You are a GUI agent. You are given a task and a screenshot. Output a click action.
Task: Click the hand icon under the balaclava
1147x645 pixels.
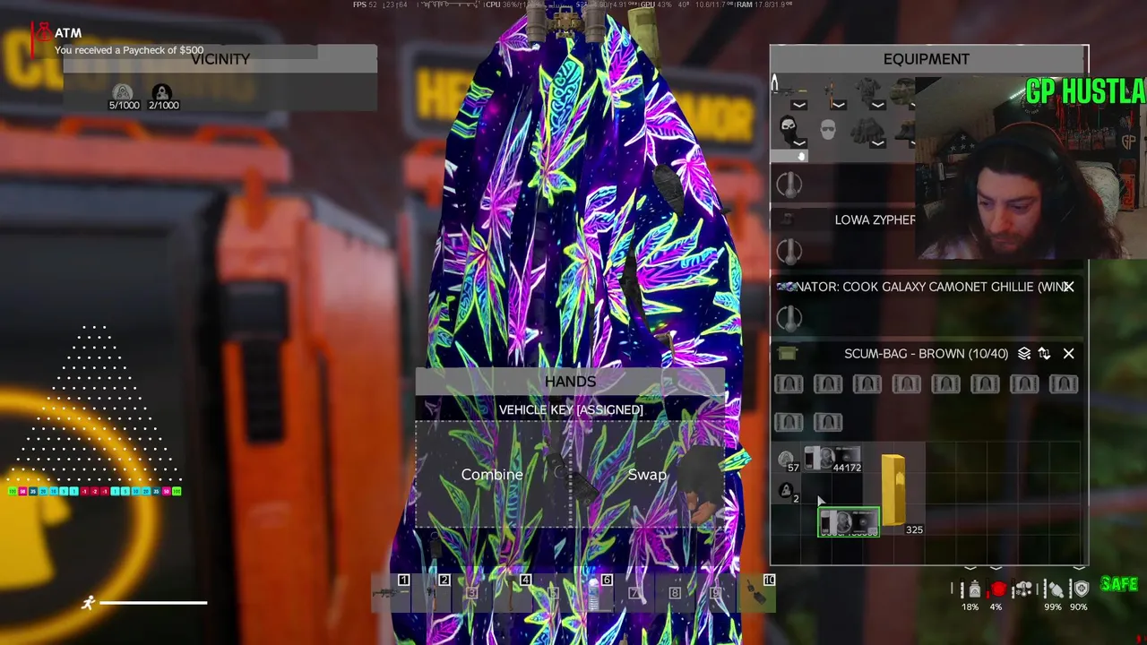tap(802, 156)
